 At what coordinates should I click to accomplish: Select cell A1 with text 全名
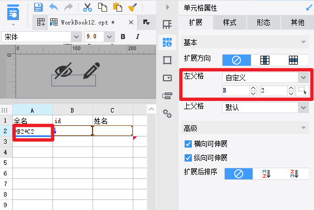(x=33, y=121)
